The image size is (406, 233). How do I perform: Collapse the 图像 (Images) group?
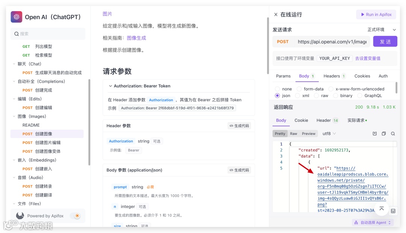pyautogui.click(x=14, y=116)
